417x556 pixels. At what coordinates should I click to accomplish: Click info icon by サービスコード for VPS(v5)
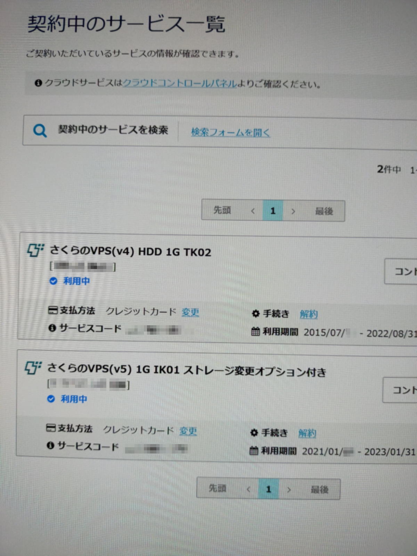pyautogui.click(x=50, y=445)
